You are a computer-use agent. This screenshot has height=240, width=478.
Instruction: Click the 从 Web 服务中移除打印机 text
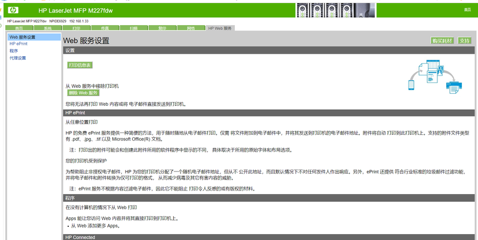tap(92, 86)
